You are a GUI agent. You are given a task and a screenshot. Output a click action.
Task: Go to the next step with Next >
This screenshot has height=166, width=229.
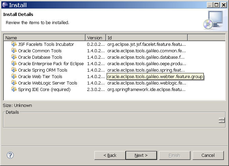141,155
